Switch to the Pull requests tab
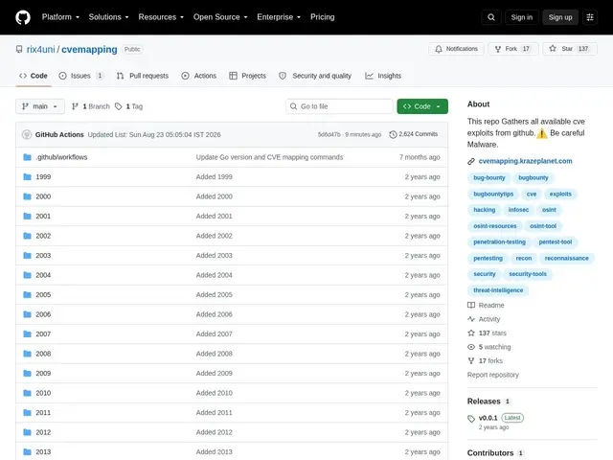Screen dimensions: 613x460 point(143,76)
